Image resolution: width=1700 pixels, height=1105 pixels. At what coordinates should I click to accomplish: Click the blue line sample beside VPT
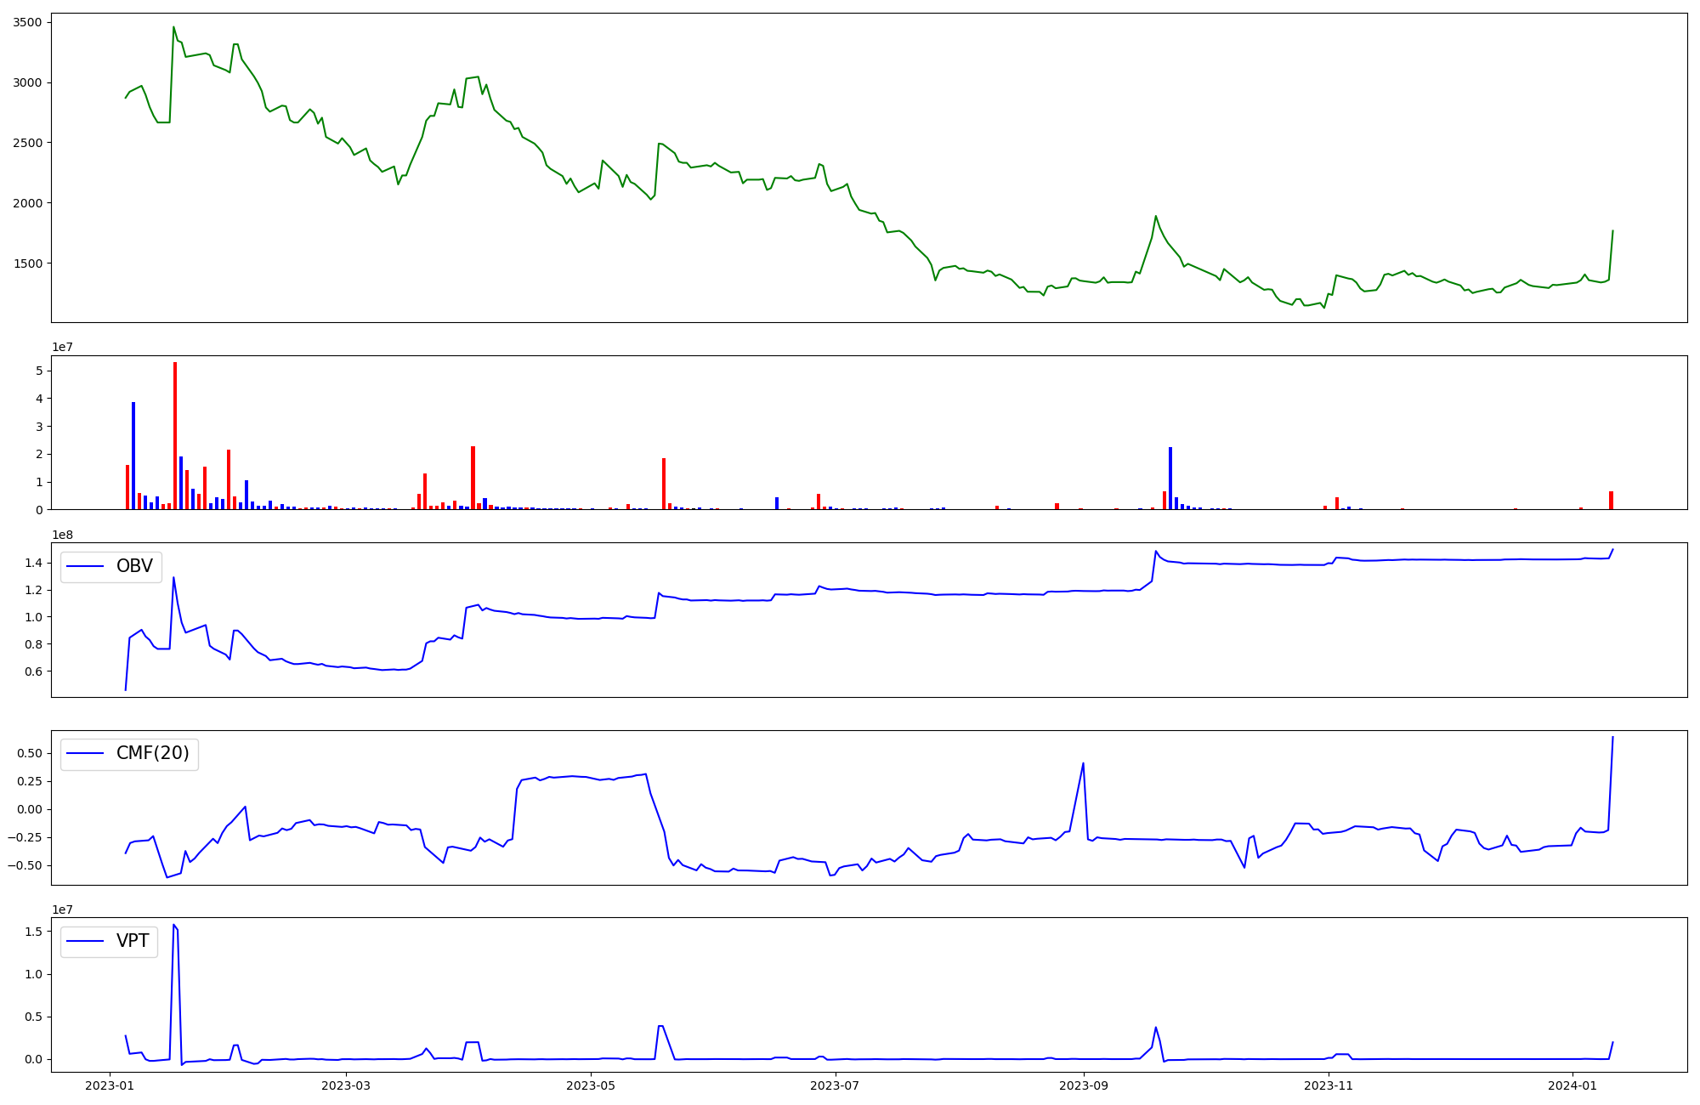85,941
